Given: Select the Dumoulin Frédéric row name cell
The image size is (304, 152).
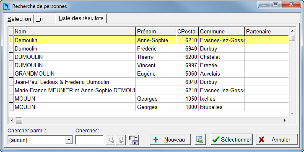Looking at the screenshot, I should point(75,48).
